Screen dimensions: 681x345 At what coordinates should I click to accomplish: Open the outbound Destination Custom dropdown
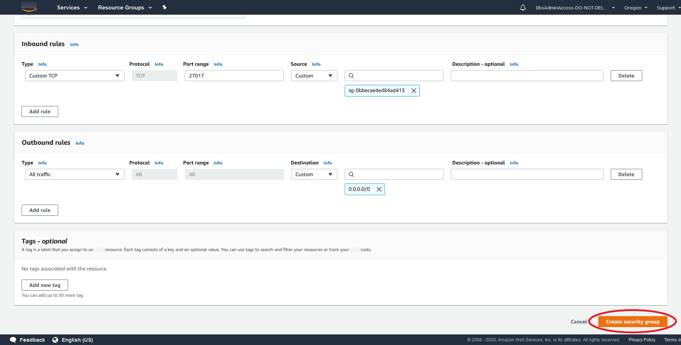pos(314,174)
